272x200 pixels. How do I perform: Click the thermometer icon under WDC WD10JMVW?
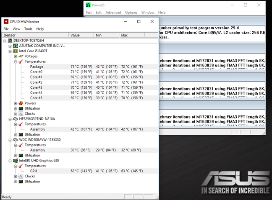click(21, 145)
